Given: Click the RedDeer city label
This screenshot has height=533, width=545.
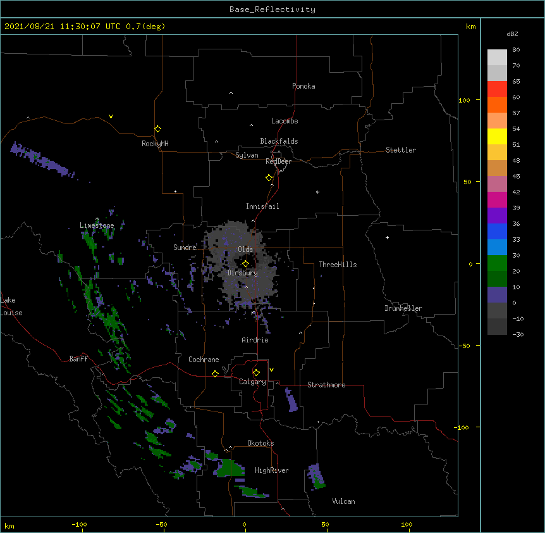Looking at the screenshot, I should [278, 161].
